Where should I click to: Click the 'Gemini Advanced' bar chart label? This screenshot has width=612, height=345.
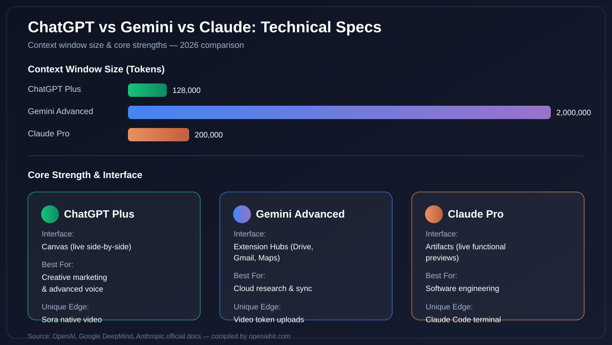(61, 112)
